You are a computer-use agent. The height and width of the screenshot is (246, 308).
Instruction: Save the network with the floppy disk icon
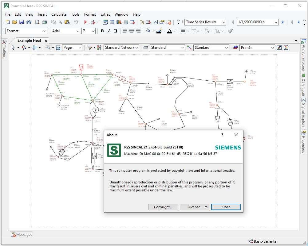pyautogui.click(x=22, y=22)
